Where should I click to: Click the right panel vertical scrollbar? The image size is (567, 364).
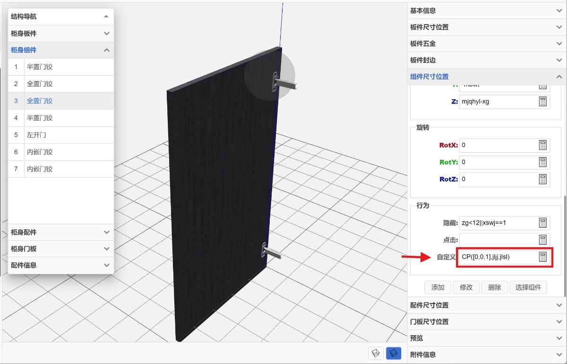coord(565,246)
